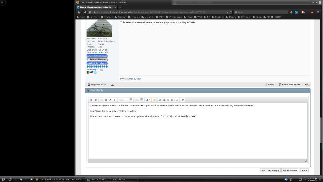The width and height of the screenshot is (323, 182).
Task: Click inside the Quick Reply text area
Action: click(x=197, y=131)
